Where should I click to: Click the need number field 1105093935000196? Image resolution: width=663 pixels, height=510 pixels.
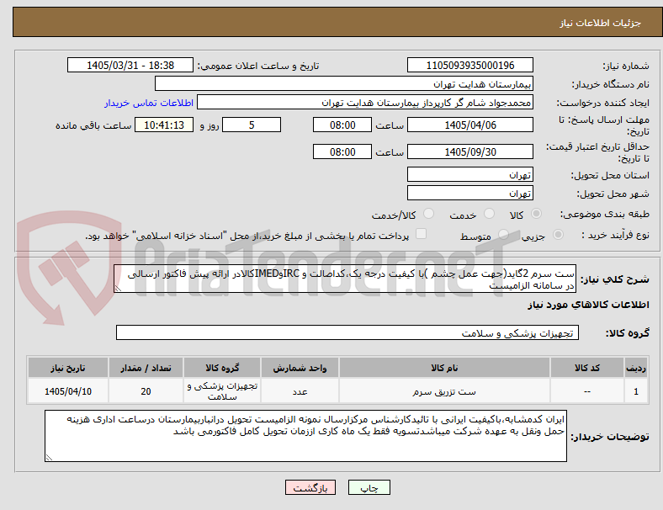(469, 65)
